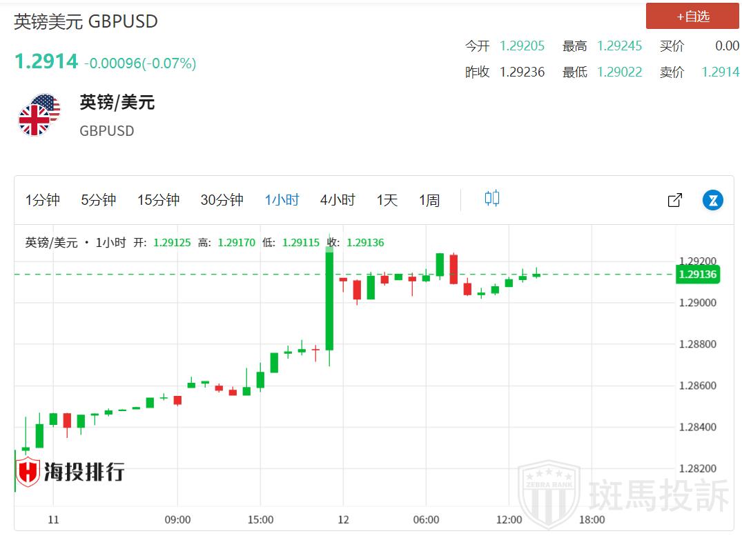Click the active 1小时 timeframe
This screenshot has width=742, height=538.
point(282,200)
